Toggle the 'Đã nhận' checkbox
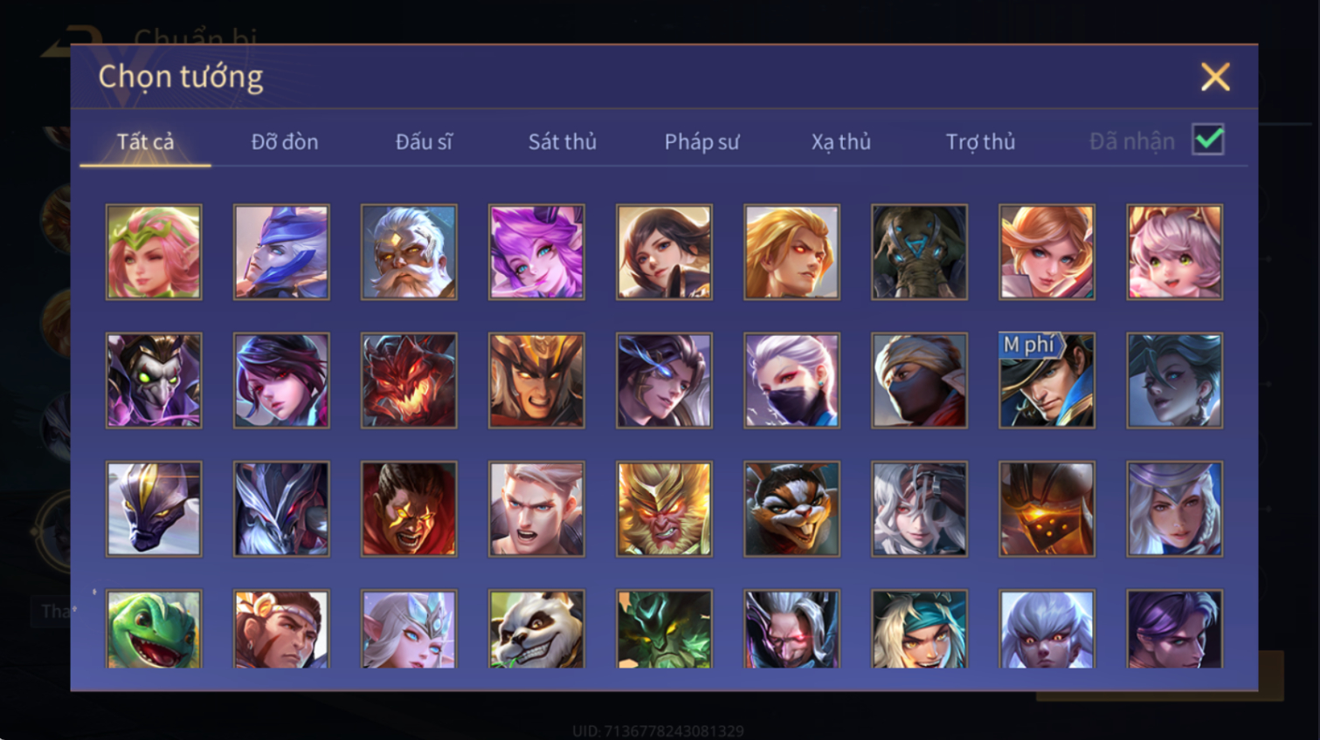1320x740 pixels. [1208, 140]
